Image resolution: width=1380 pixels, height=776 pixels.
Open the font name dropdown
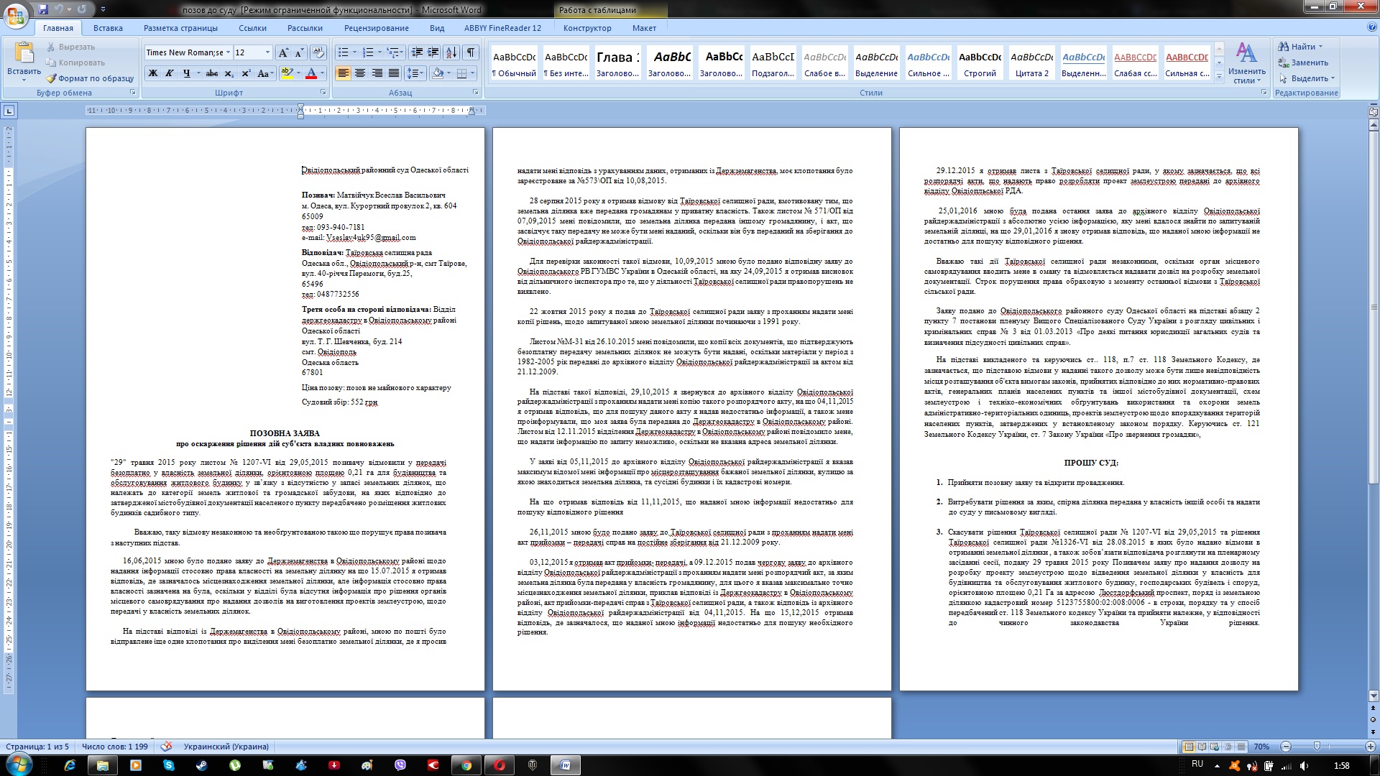pos(228,52)
